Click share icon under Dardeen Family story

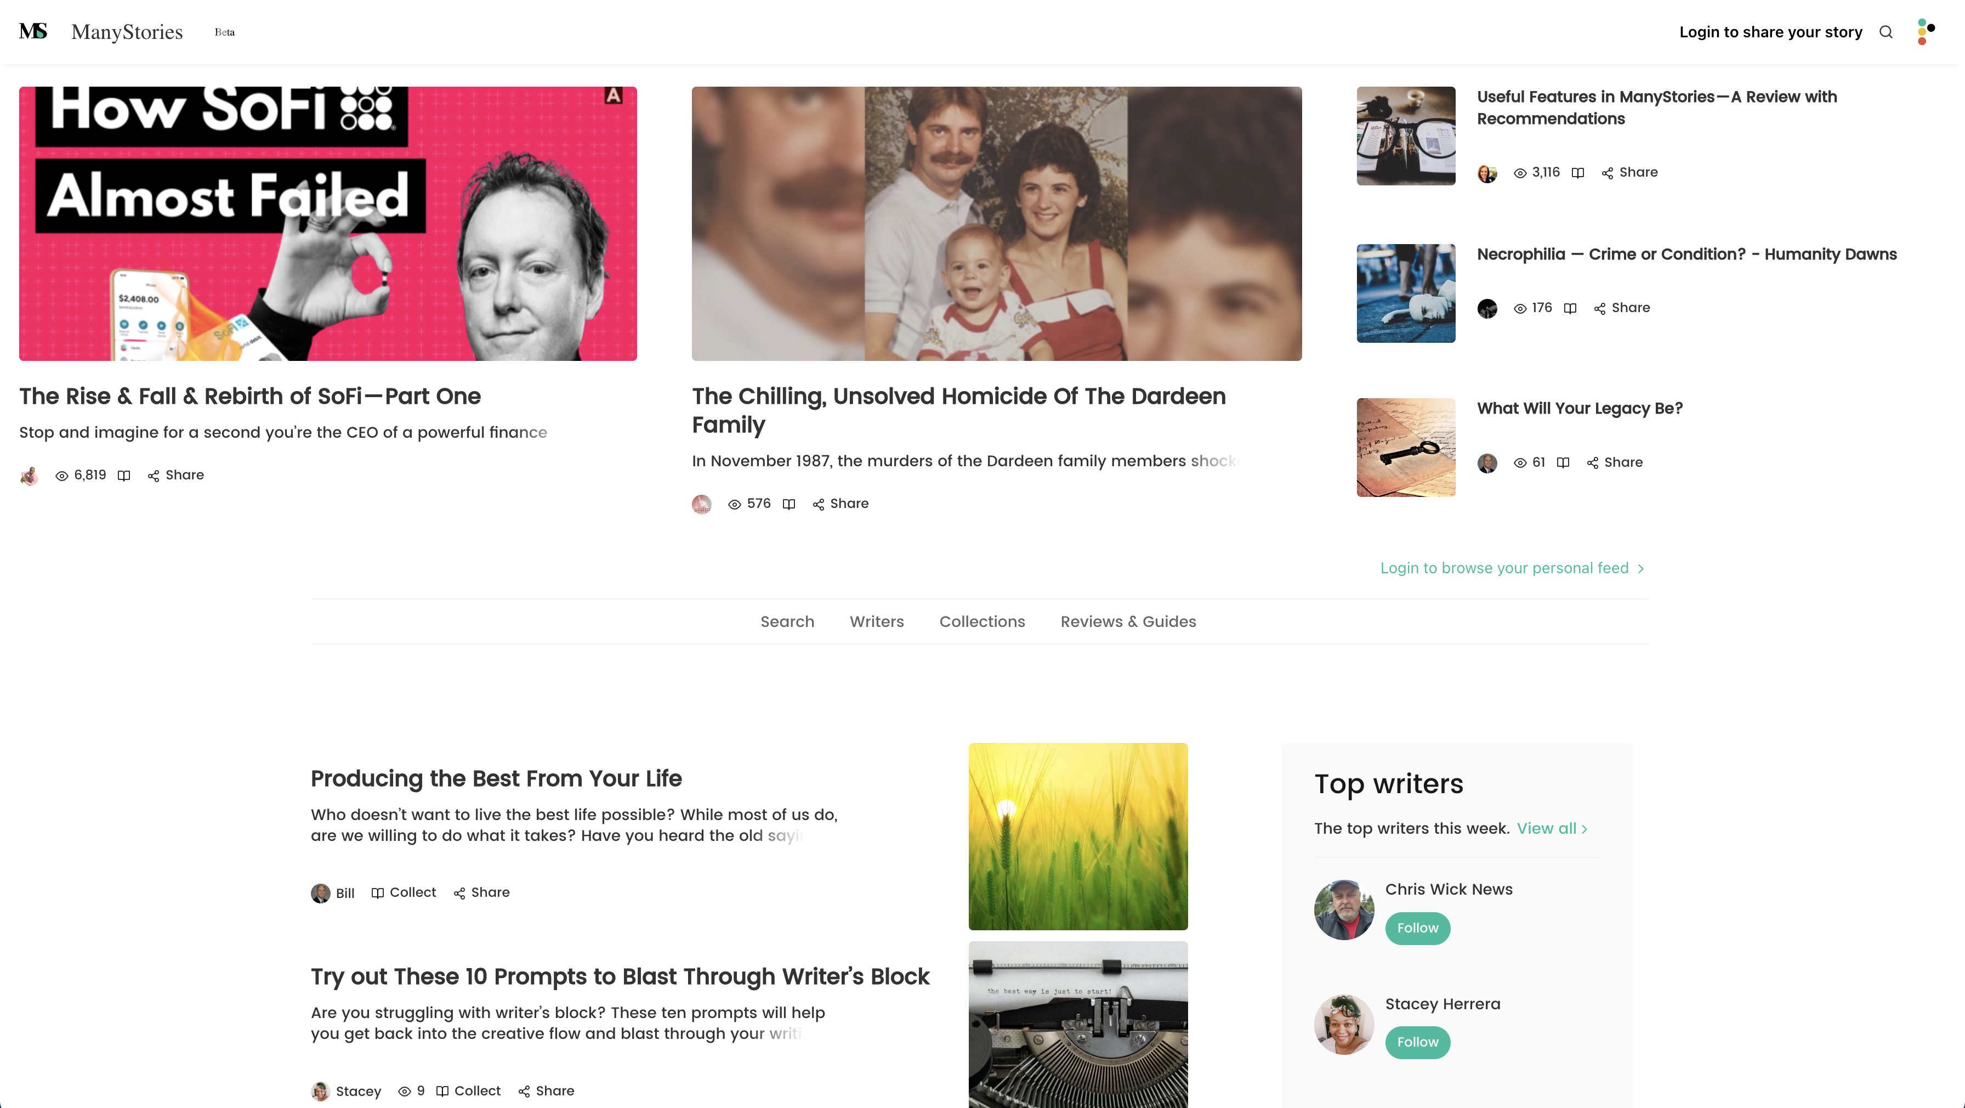click(819, 505)
